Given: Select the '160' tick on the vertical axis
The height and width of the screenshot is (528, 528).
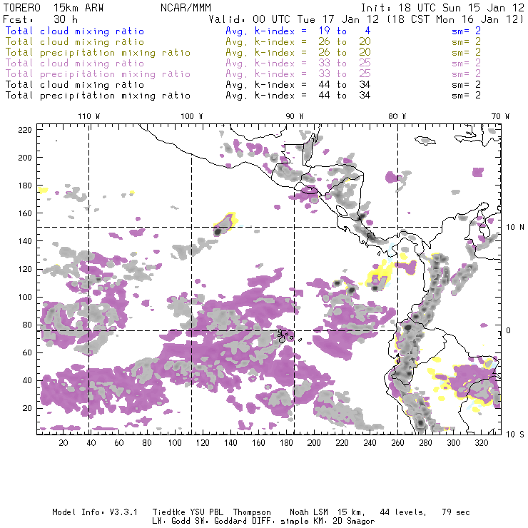Looking at the screenshot, I should coord(25,213).
